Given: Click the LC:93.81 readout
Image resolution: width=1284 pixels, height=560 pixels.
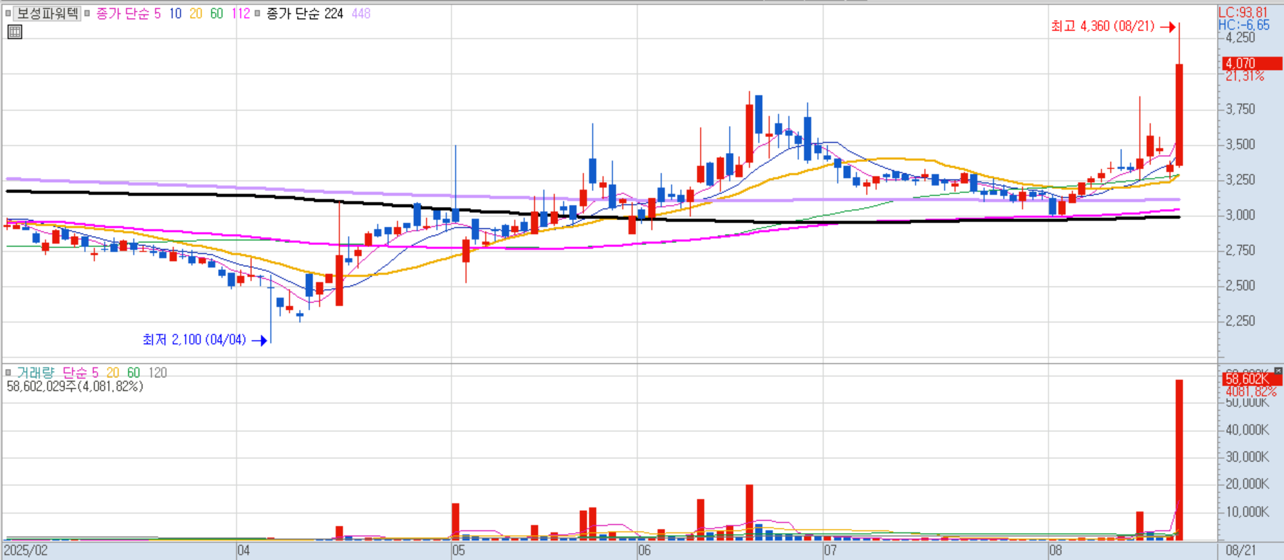Looking at the screenshot, I should pyautogui.click(x=1243, y=12).
